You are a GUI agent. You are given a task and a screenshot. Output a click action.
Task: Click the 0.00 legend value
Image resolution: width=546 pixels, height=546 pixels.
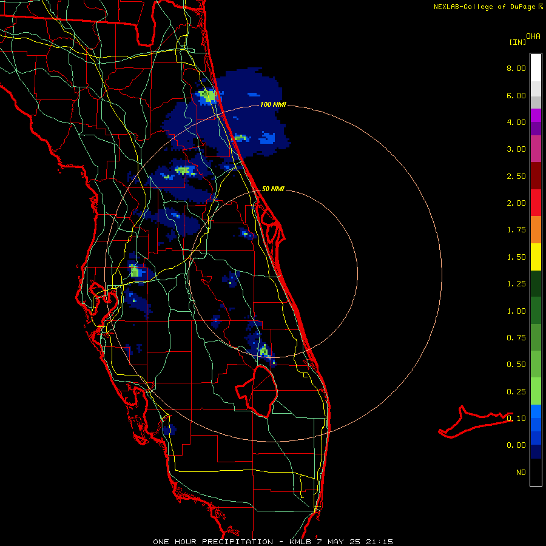(516, 445)
